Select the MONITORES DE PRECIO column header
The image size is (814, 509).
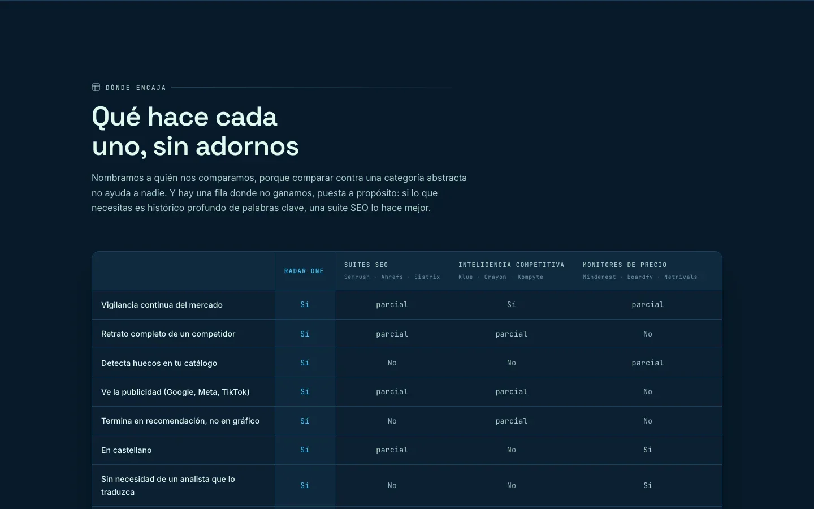625,265
